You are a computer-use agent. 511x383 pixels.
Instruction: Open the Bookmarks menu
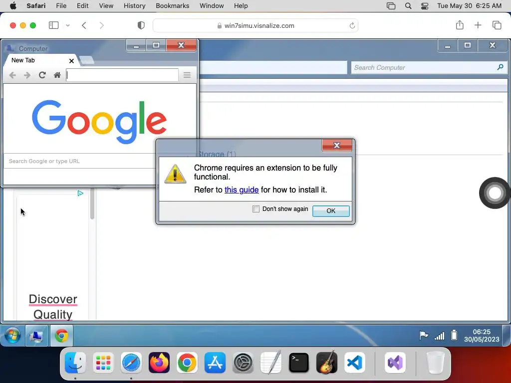[x=172, y=6]
